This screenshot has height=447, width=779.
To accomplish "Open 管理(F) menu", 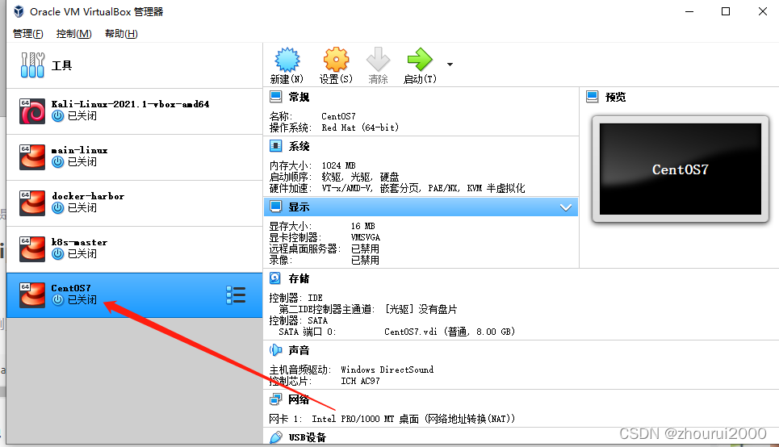I will pos(27,34).
